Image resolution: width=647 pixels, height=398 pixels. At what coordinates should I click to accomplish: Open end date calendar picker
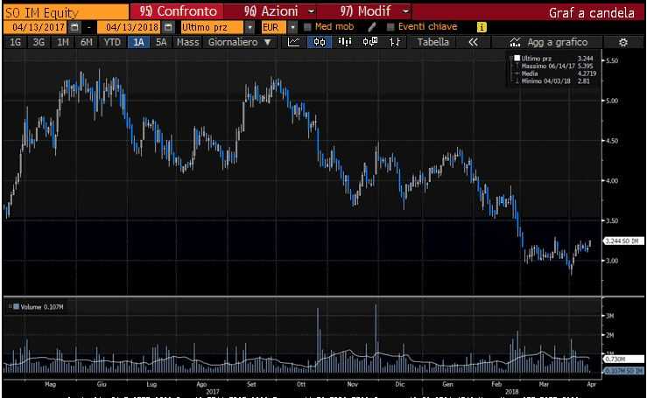point(168,28)
